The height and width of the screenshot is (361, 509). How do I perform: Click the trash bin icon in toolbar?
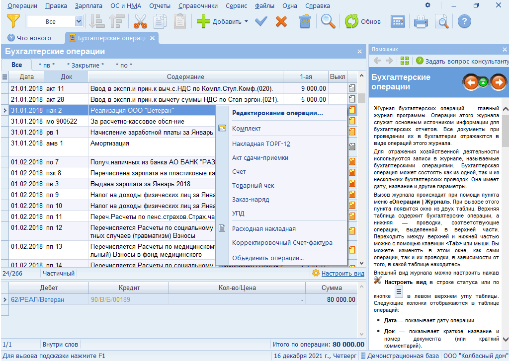coord(305,21)
